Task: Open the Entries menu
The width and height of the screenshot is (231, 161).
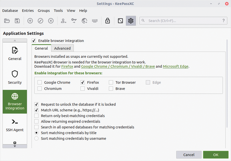Action: pyautogui.click(x=28, y=11)
